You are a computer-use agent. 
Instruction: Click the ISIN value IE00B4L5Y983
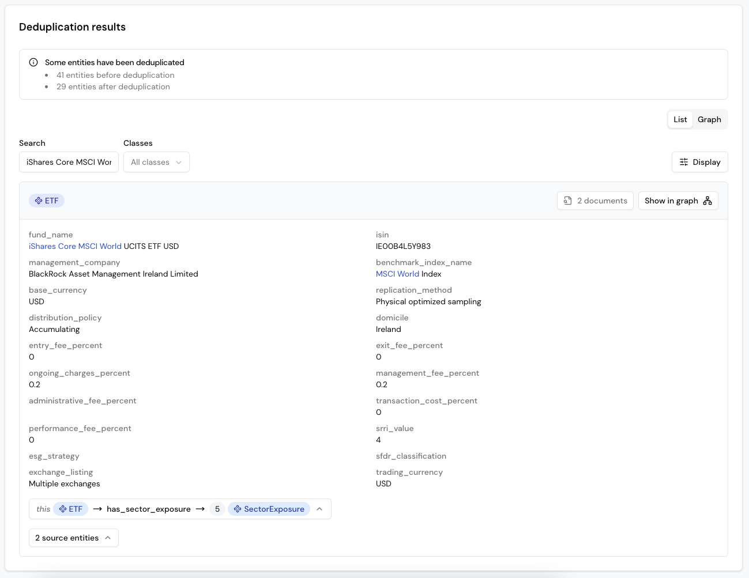click(x=403, y=246)
